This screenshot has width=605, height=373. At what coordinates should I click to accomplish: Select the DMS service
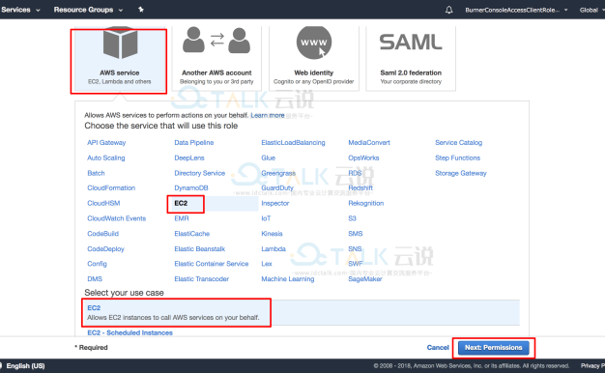tap(95, 279)
